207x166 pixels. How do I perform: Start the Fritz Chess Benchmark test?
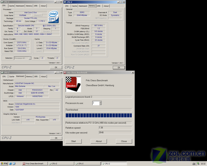click(x=74, y=141)
